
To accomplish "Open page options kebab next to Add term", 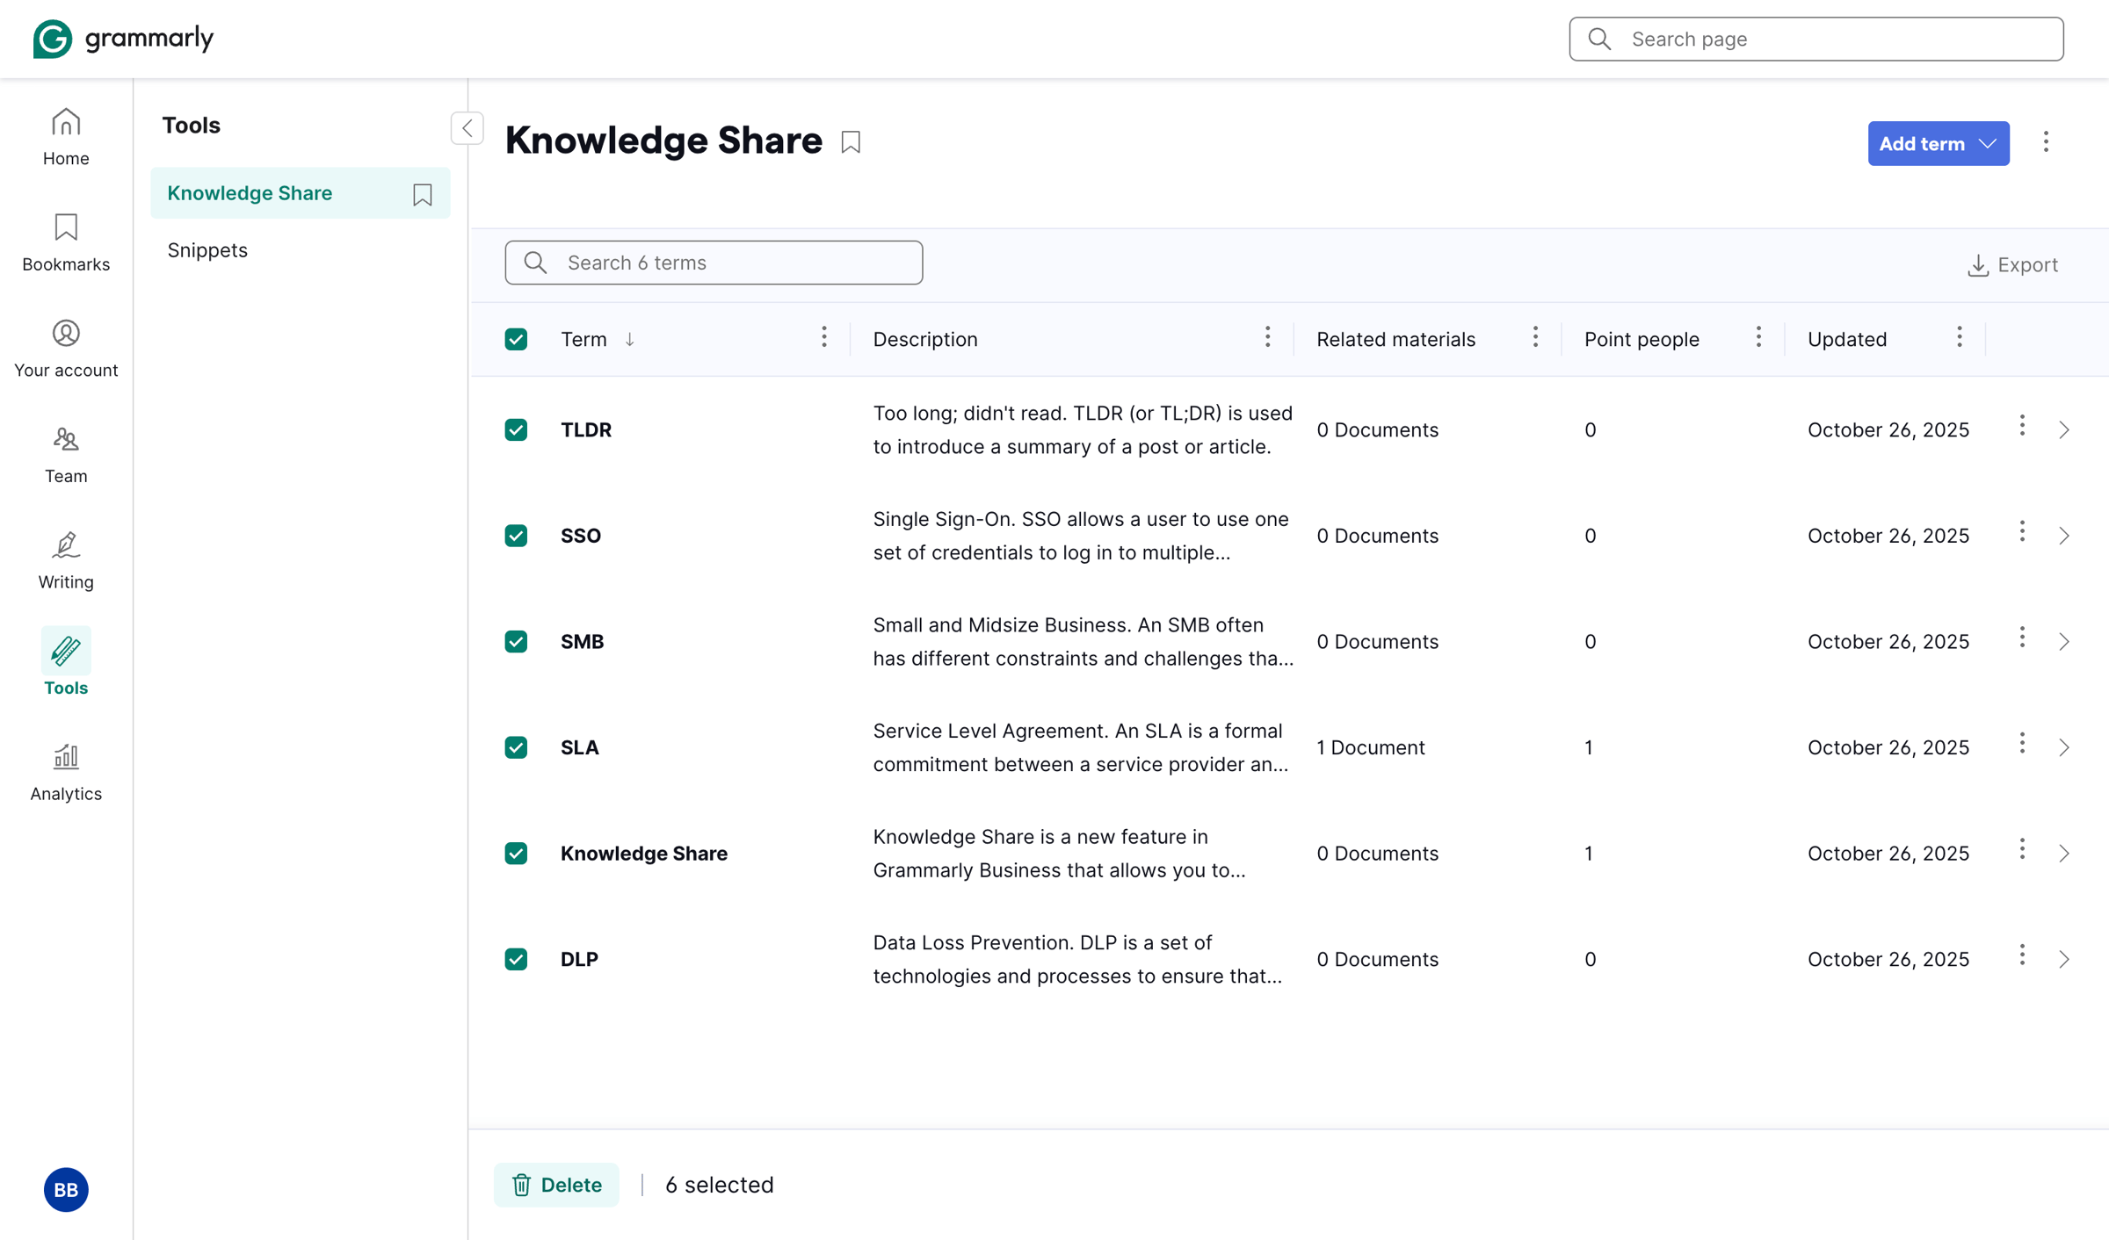I will tap(2046, 142).
